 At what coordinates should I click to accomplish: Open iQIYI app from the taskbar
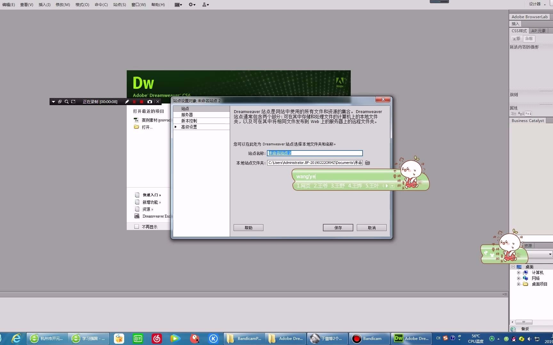(138, 339)
